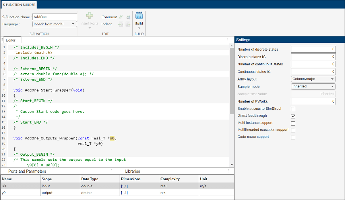
Task: Open the Language dropdown
Action: coord(54,24)
